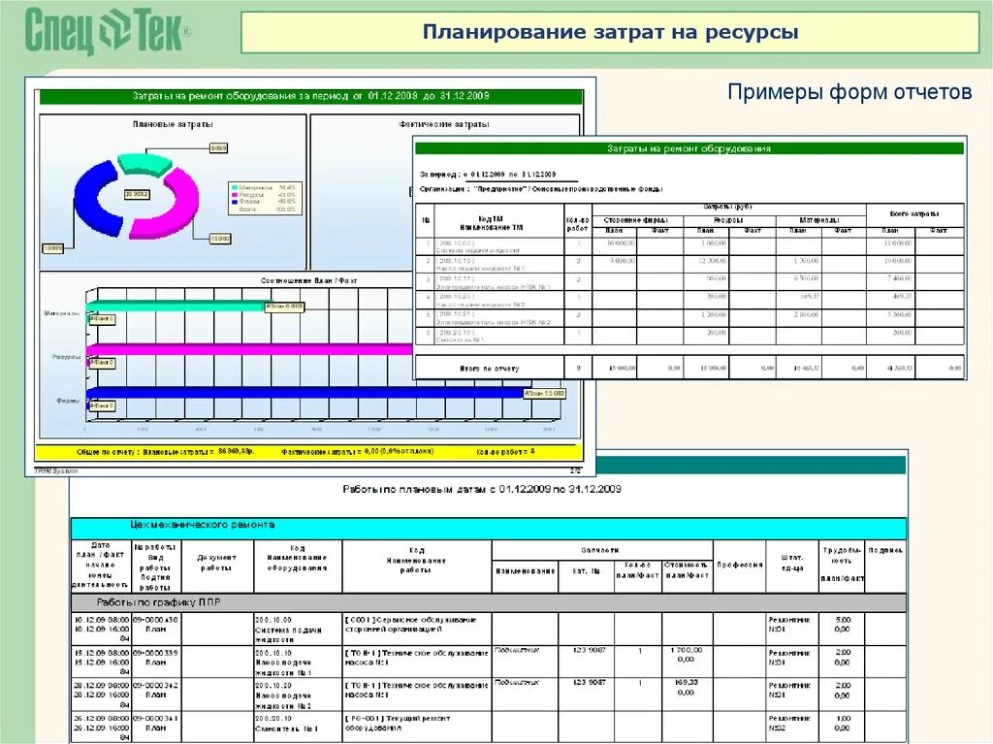Click the 'Материалы' axis label in bar chart

[x=61, y=313]
